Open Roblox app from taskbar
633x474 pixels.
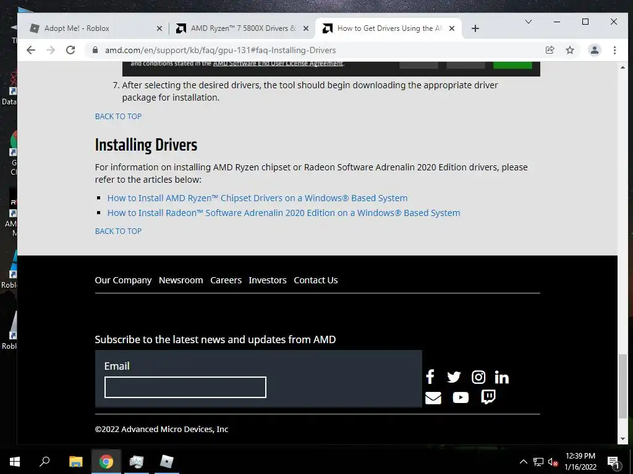pyautogui.click(x=166, y=462)
